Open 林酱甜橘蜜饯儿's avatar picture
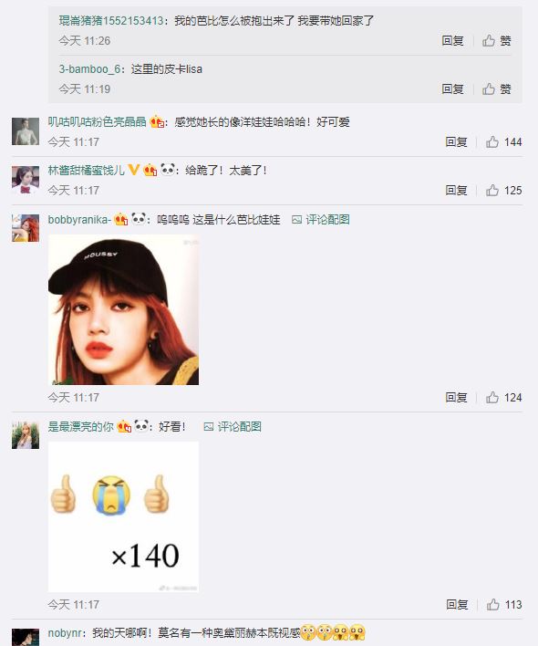This screenshot has width=538, height=646. [x=26, y=180]
